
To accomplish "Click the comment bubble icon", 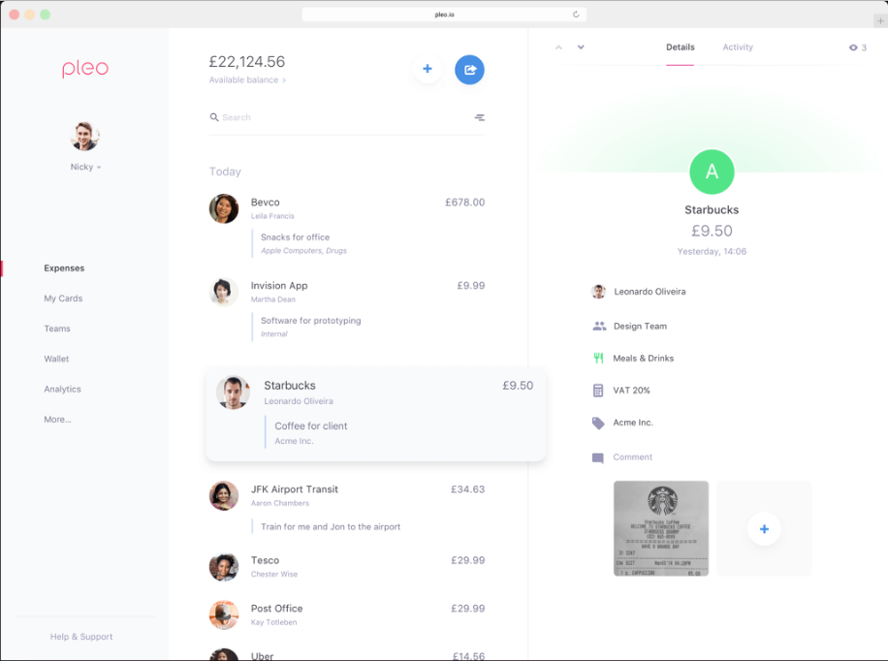I will pyautogui.click(x=597, y=457).
